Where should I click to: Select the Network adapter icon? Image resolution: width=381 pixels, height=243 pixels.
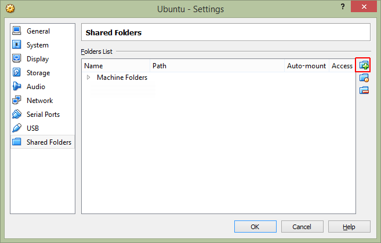coord(17,101)
